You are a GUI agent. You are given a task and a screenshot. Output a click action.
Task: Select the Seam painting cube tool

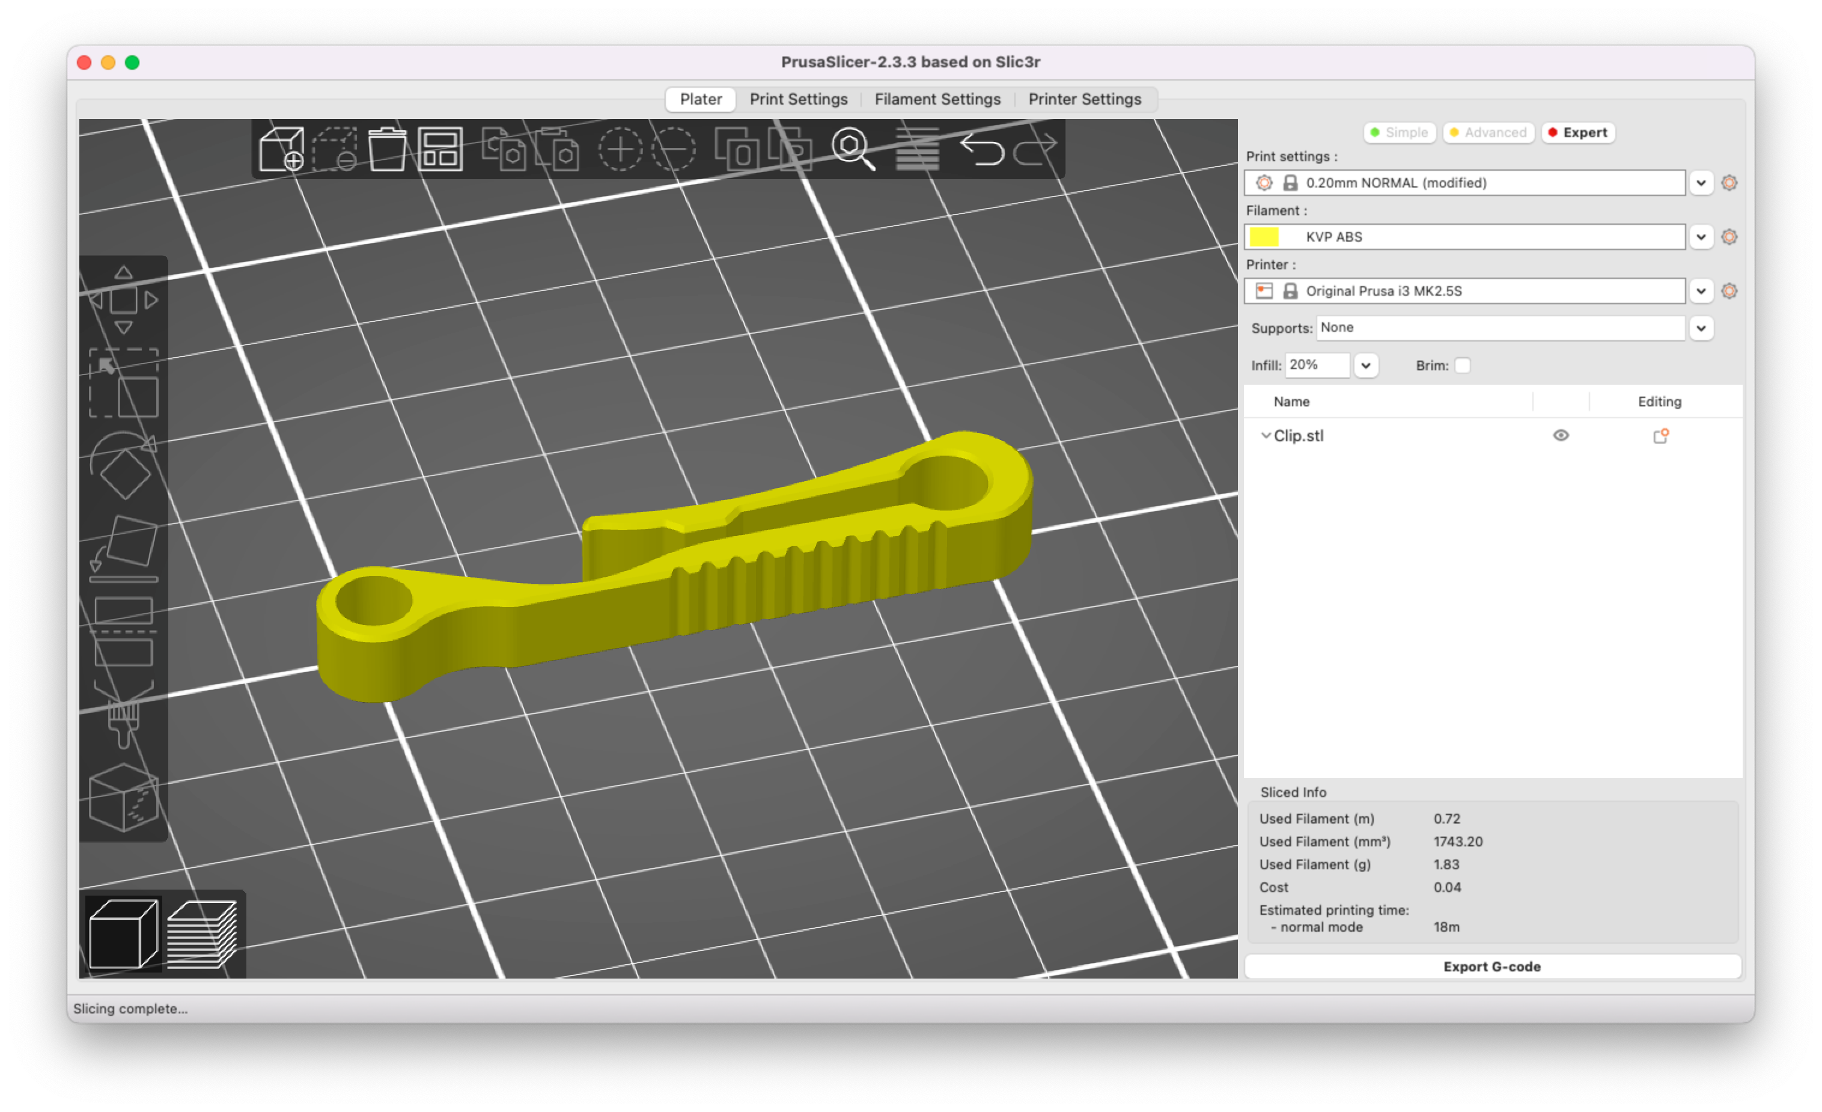coord(123,798)
